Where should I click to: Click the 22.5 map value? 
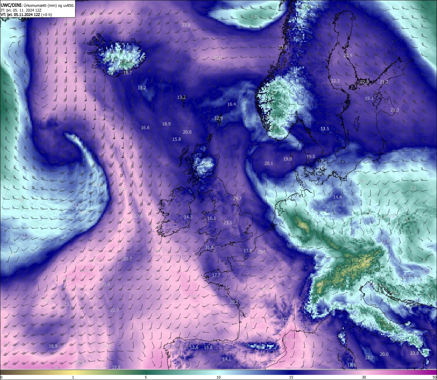(365, 82)
